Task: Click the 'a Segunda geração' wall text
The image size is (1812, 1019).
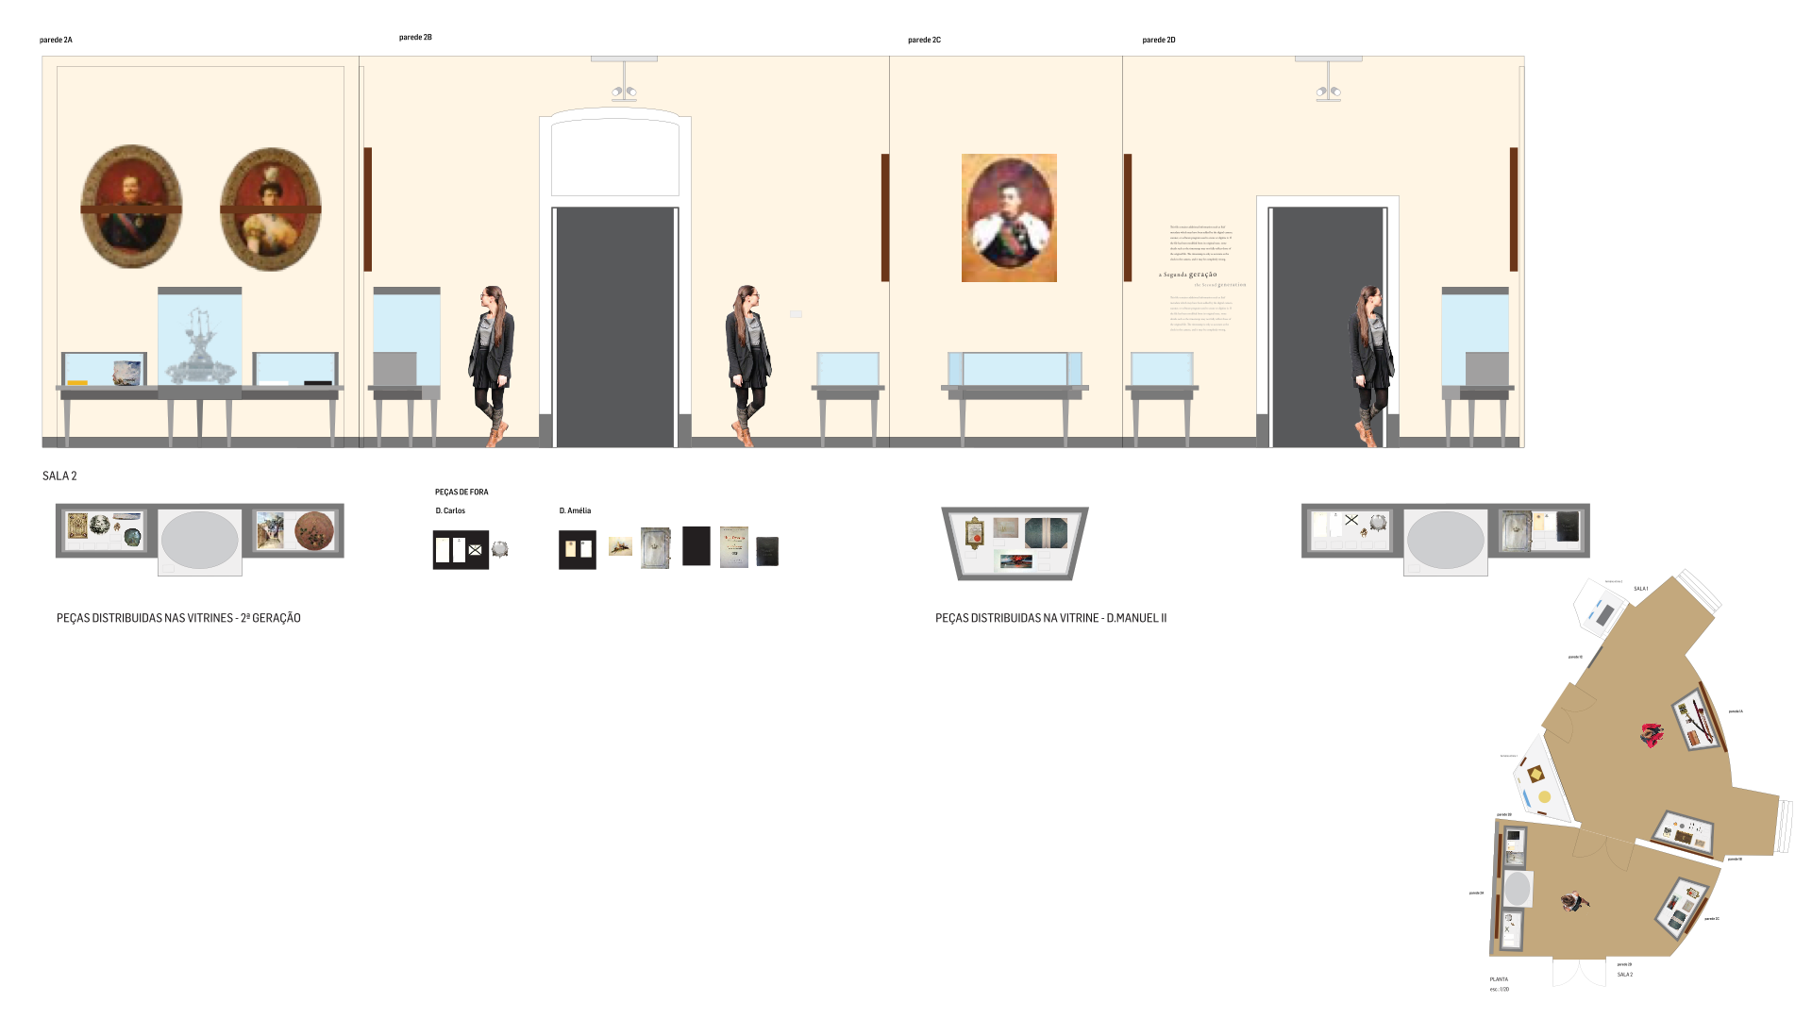Action: click(1188, 275)
